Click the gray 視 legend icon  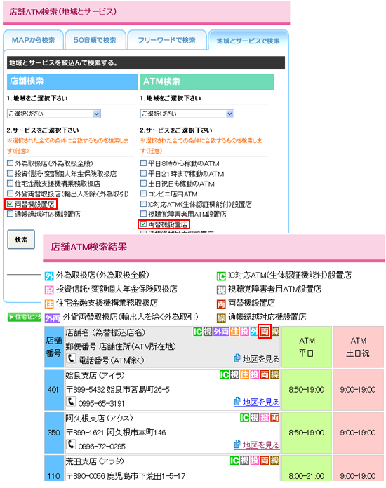click(x=221, y=290)
